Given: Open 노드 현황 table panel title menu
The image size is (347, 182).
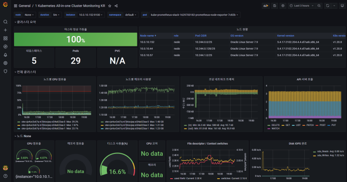Looking at the screenshot, I should 242,29.
